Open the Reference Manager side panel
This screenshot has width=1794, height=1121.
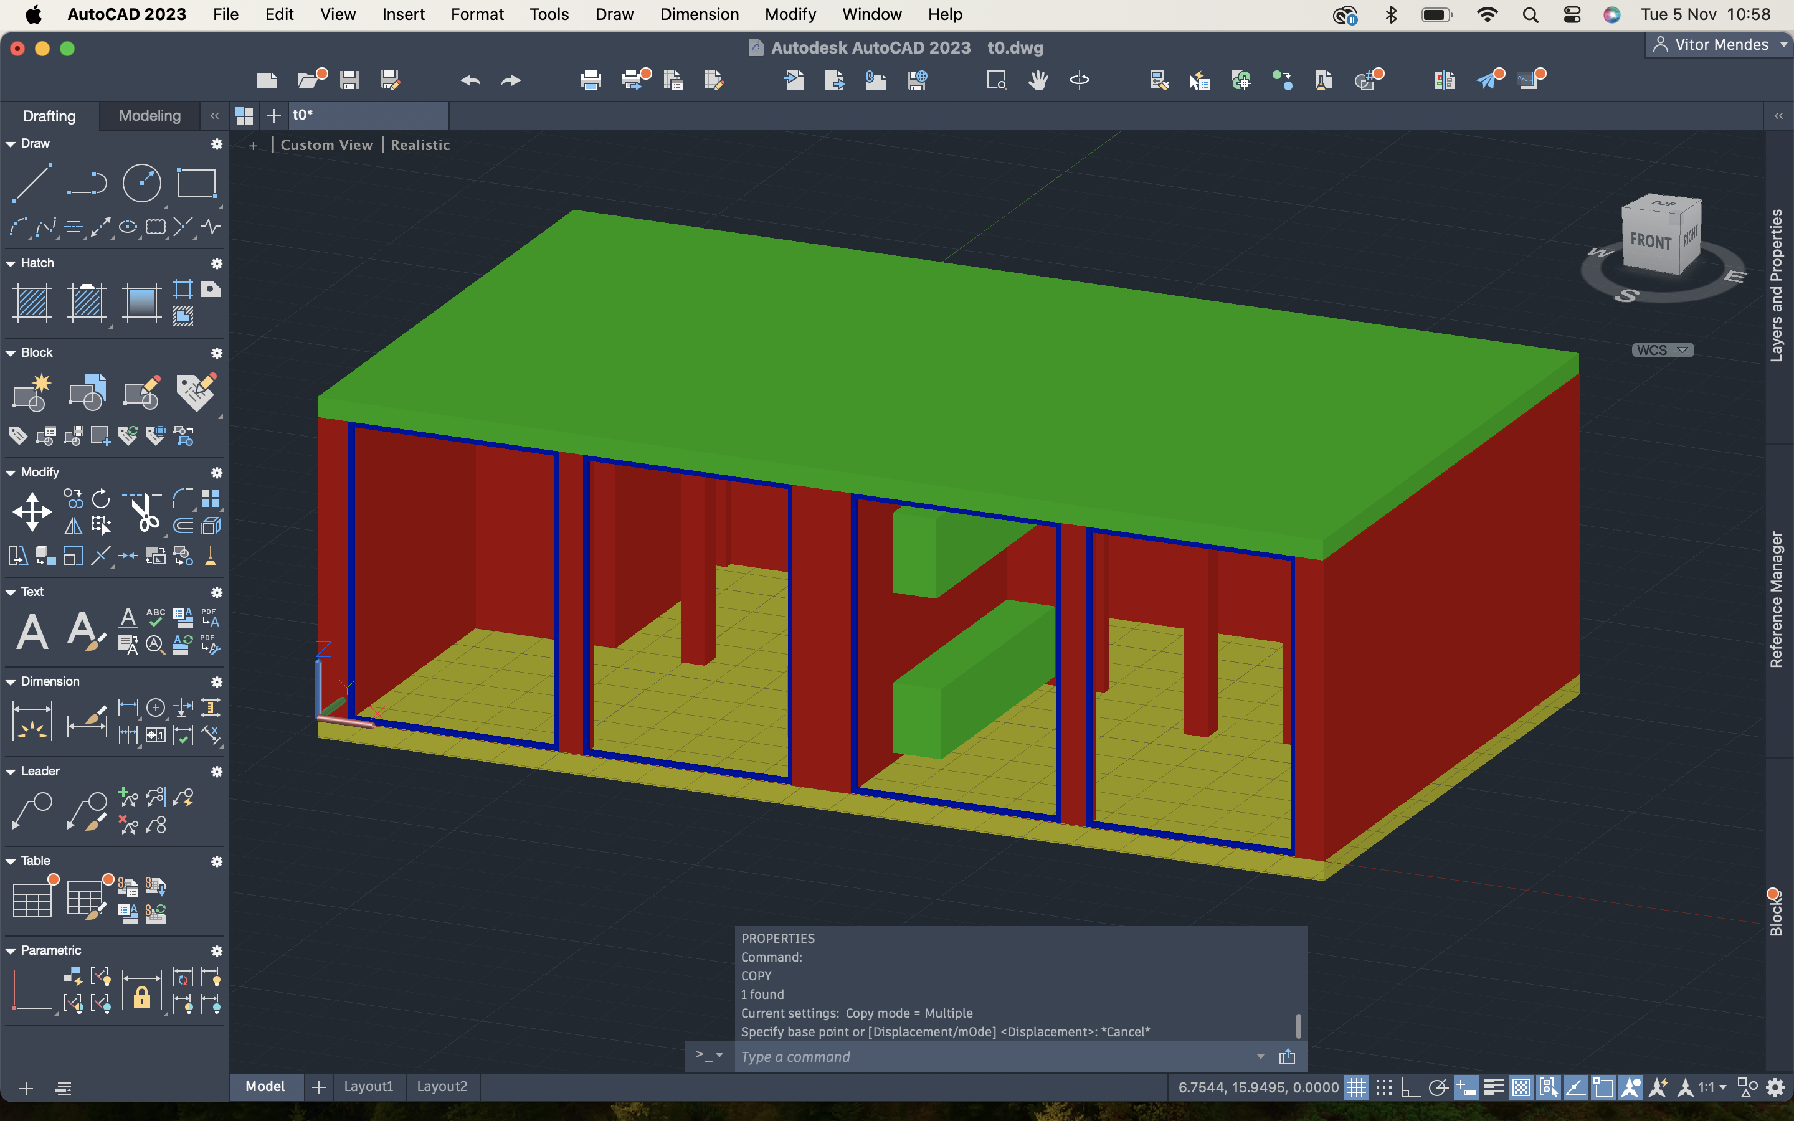(x=1776, y=599)
